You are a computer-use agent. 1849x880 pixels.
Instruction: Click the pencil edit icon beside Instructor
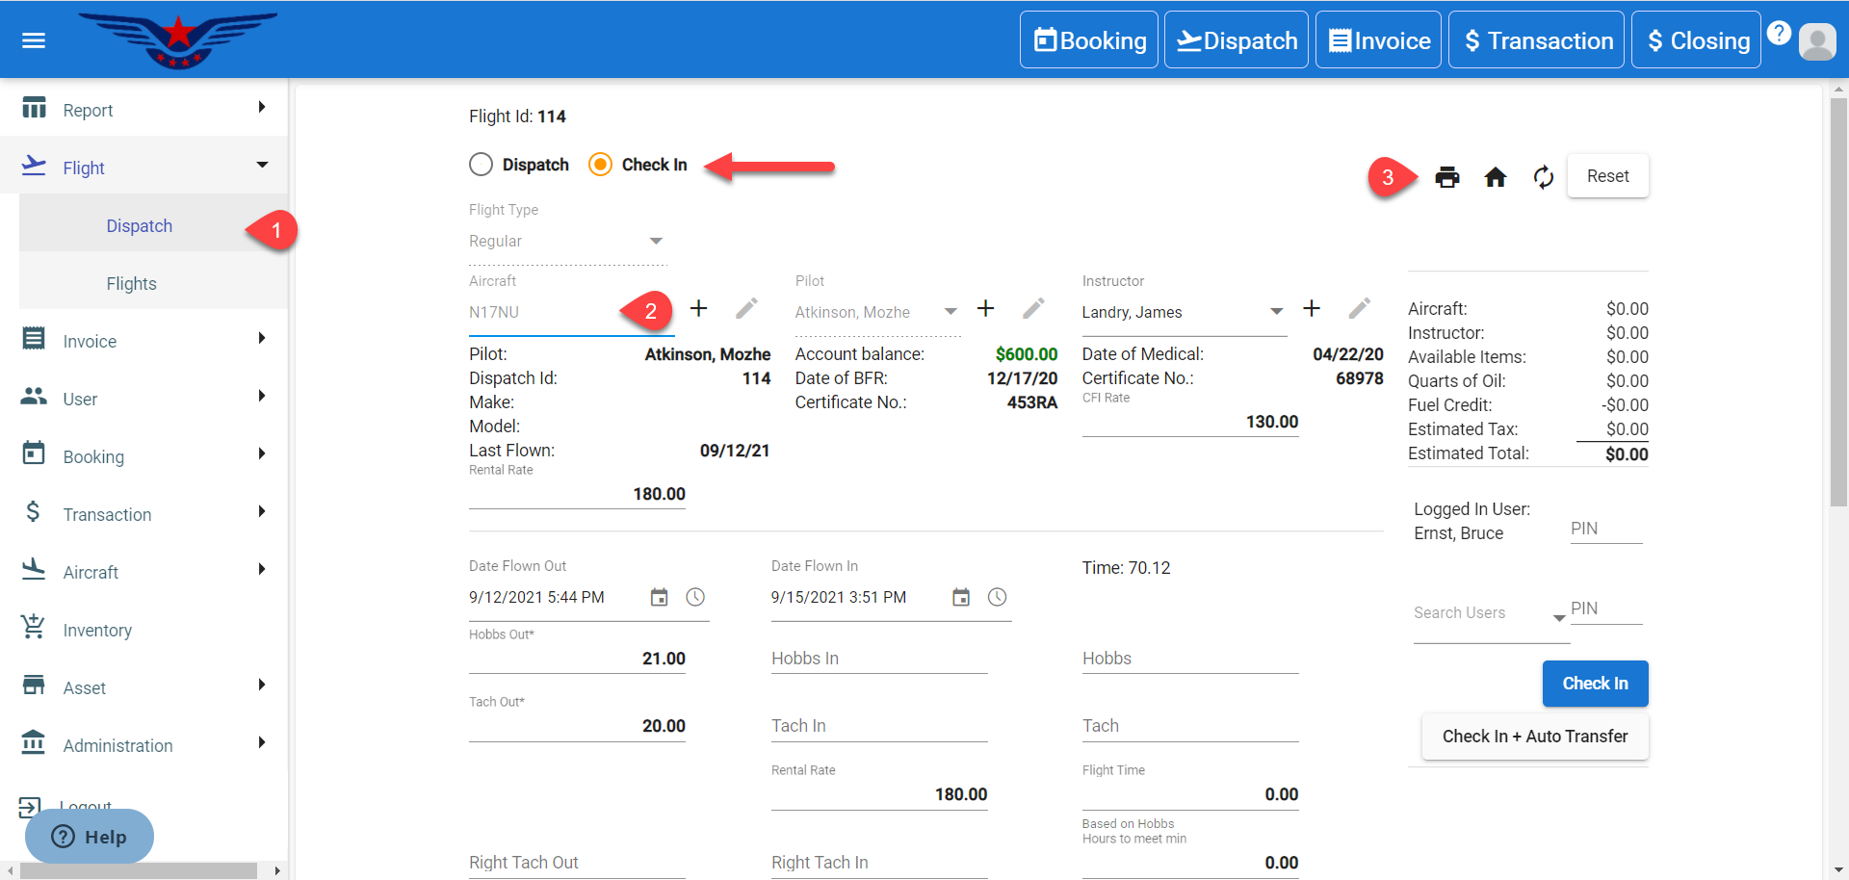(x=1359, y=308)
